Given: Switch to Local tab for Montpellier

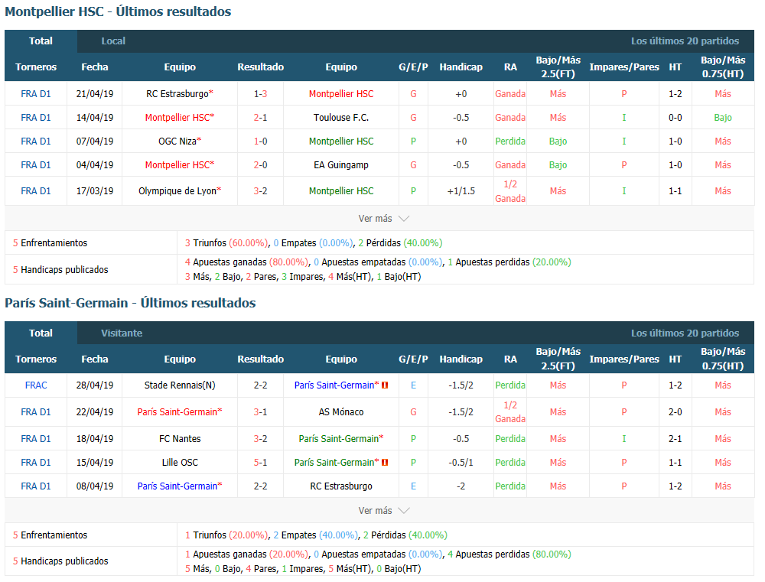Looking at the screenshot, I should point(113,41).
